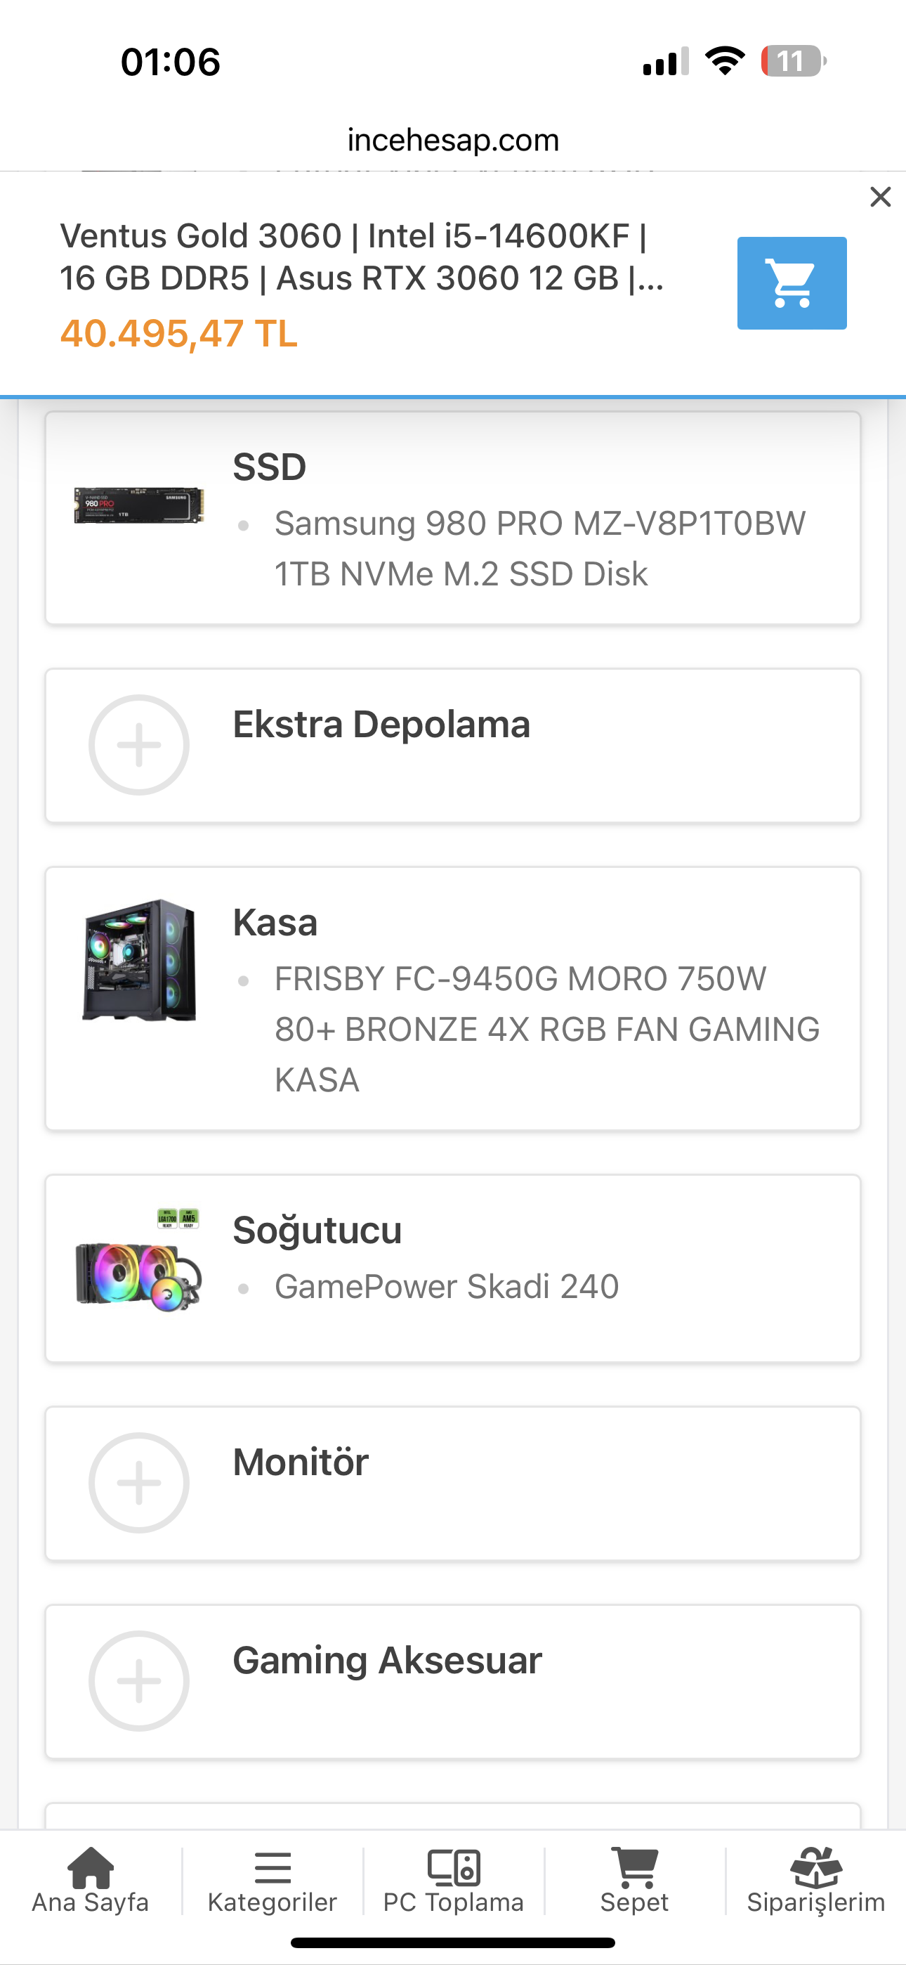Expand the Gaming Aksesuar section
Image resolution: width=906 pixels, height=1965 pixels.
coord(388,1661)
